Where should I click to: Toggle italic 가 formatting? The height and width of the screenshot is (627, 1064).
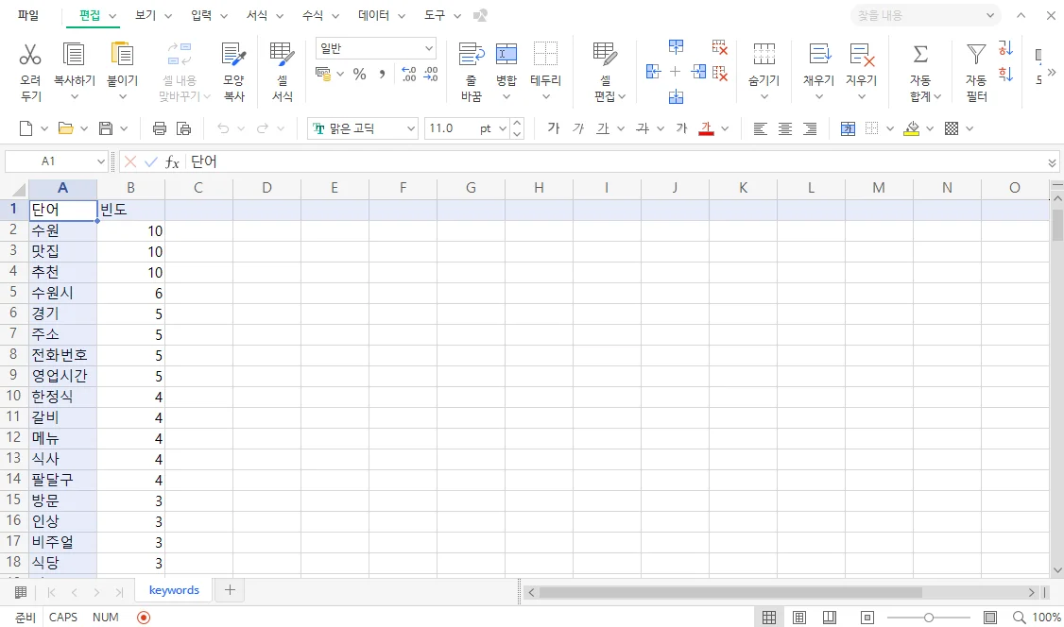(578, 128)
